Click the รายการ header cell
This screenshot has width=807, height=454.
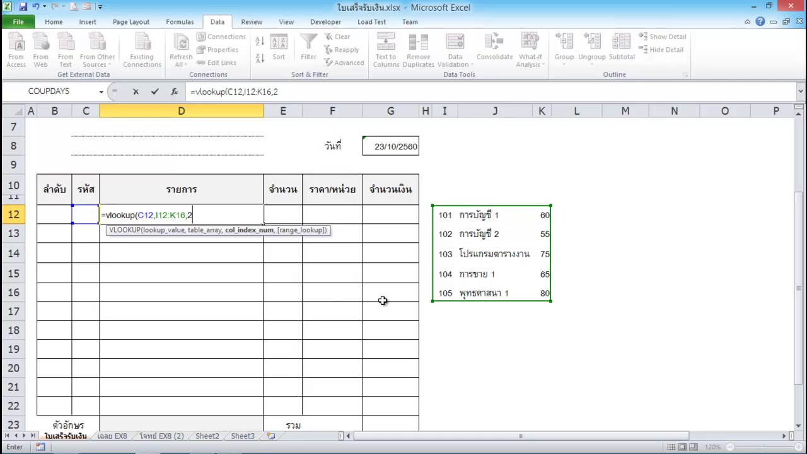[x=181, y=189]
